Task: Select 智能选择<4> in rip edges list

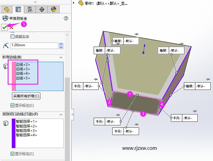Action: (26, 135)
